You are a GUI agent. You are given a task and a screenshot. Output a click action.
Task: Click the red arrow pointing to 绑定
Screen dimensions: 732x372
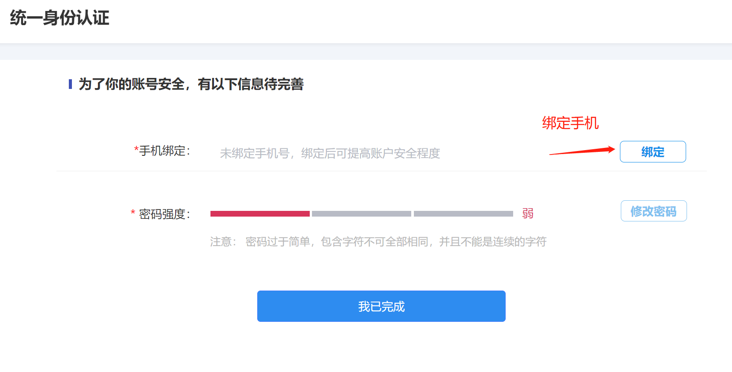tap(582, 150)
